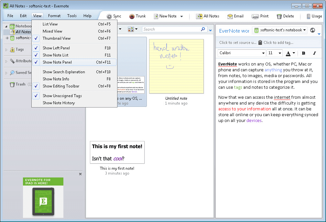Toggle Show Left Panel option
The height and width of the screenshot is (222, 326).
[74, 48]
